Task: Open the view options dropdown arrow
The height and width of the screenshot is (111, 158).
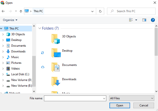Action: (x=136, y=20)
